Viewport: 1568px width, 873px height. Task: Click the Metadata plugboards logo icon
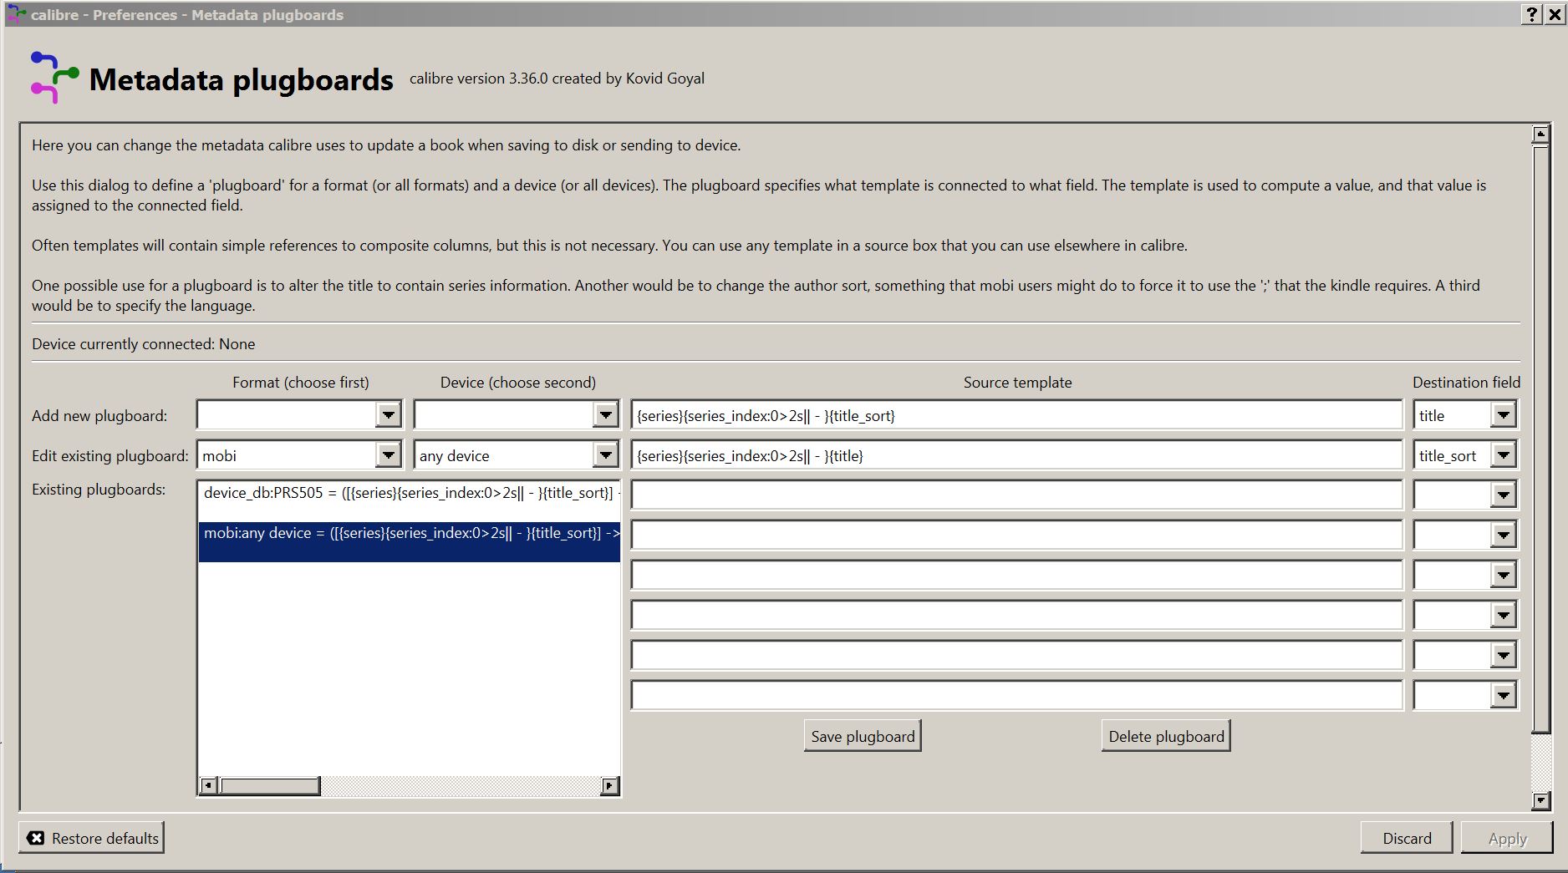(x=54, y=79)
